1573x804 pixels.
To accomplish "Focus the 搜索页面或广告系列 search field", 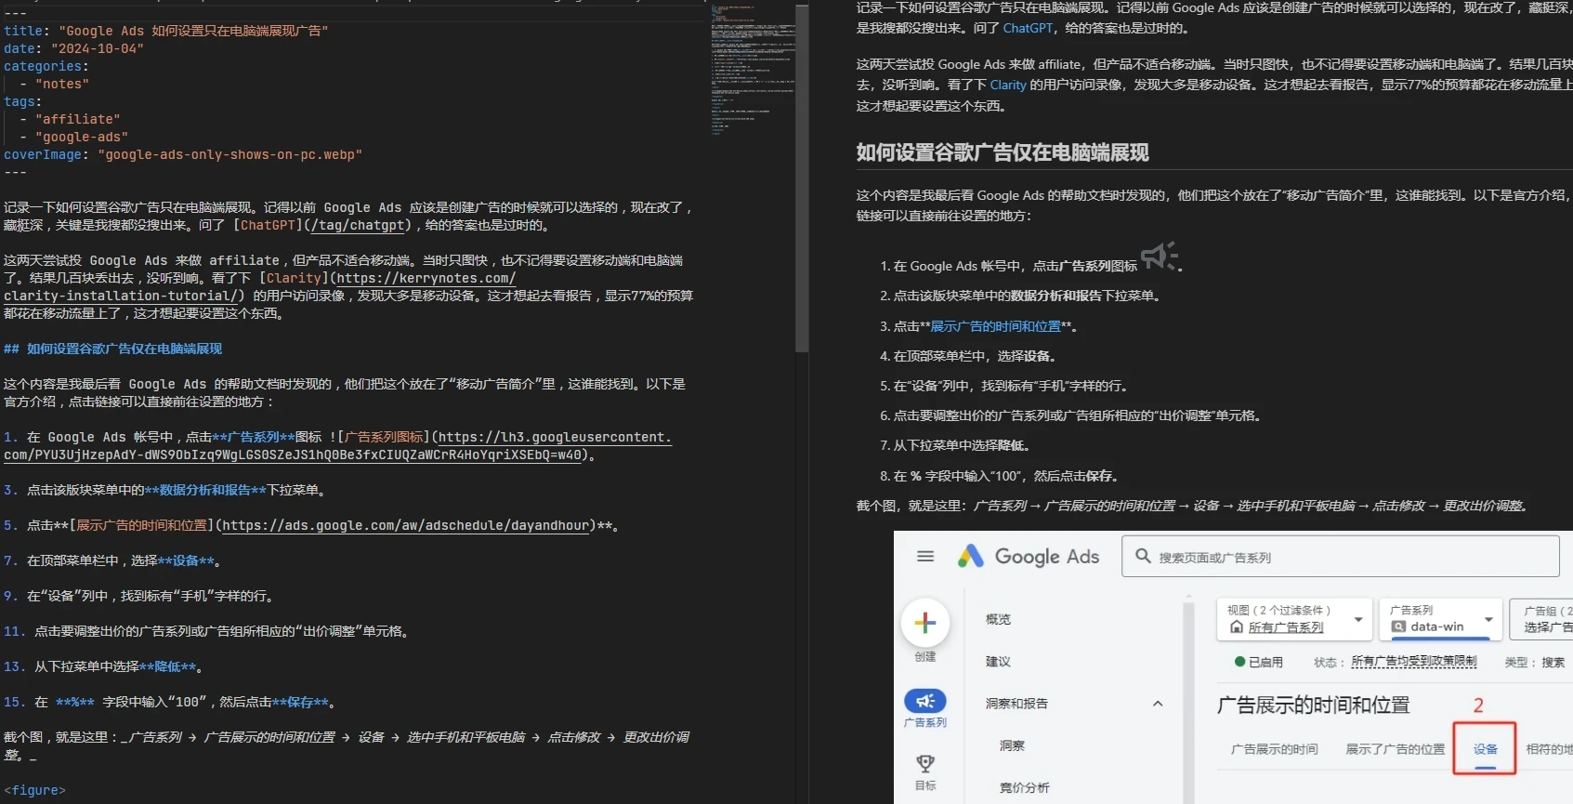I will (x=1340, y=557).
